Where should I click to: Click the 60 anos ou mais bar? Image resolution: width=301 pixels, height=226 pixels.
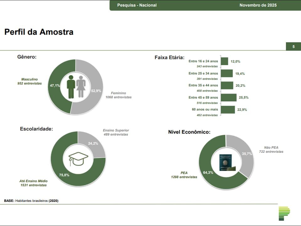228,110
